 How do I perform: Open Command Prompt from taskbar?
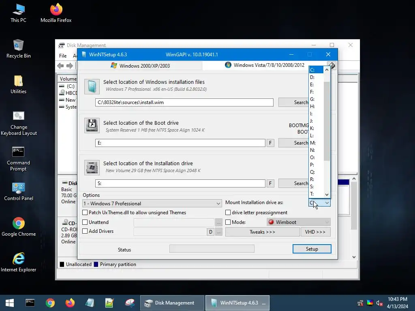(x=30, y=303)
